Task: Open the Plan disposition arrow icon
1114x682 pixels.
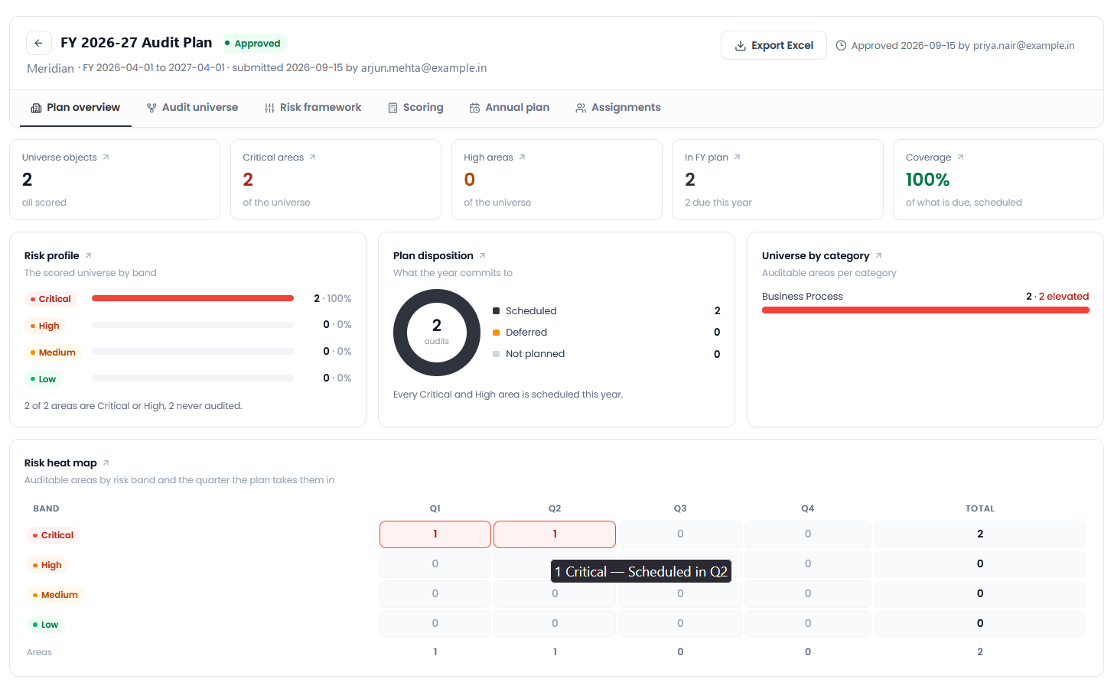Action: pyautogui.click(x=482, y=255)
